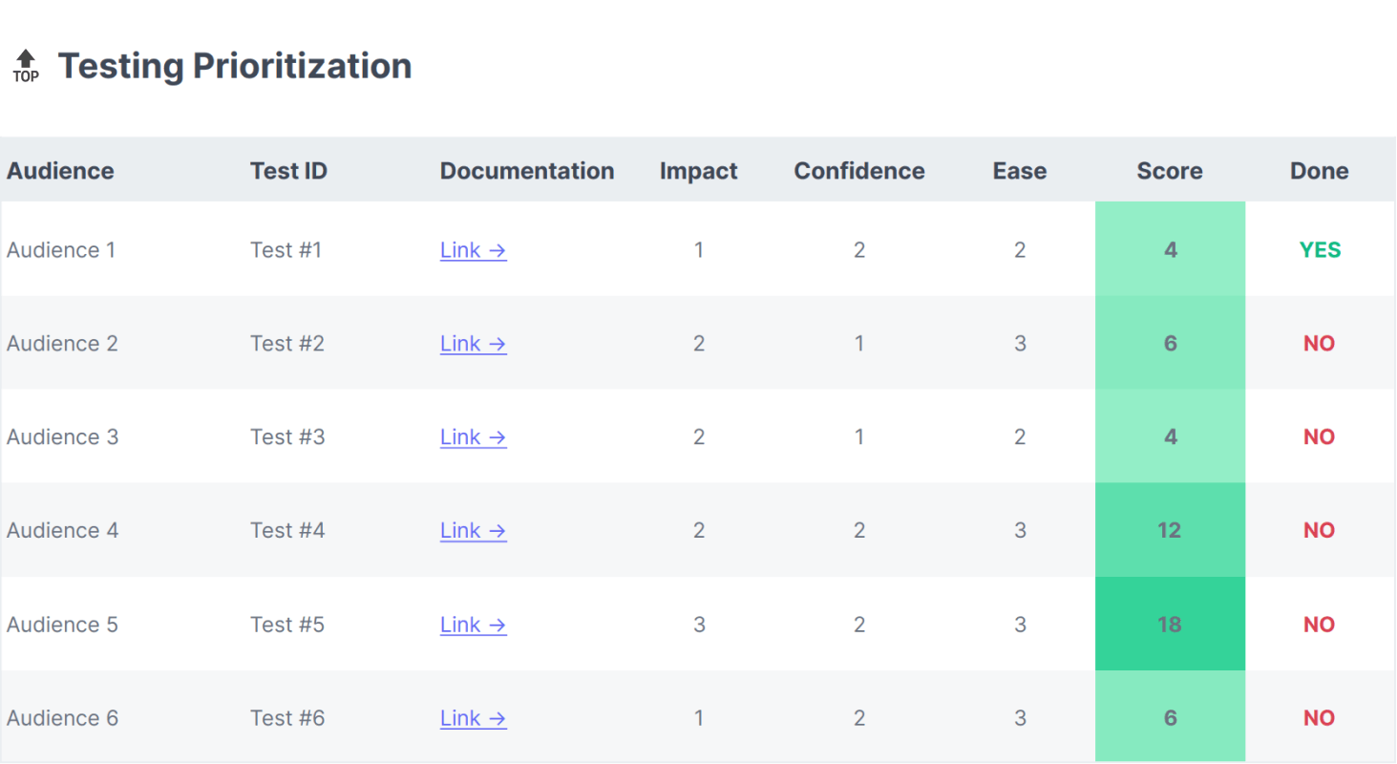The width and height of the screenshot is (1397, 764).
Task: Click the TOP arrow icon
Action: (x=26, y=66)
